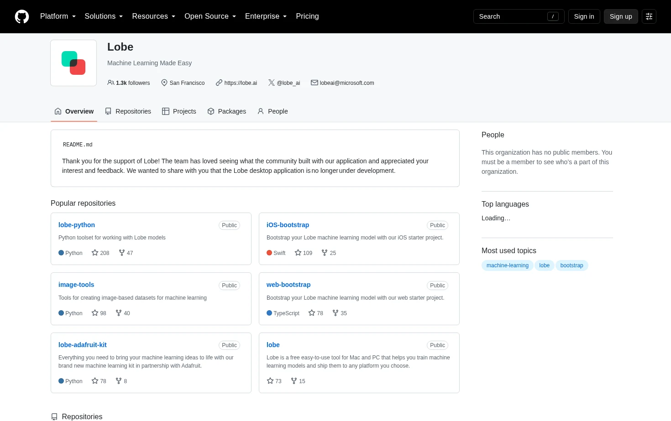Open the https://lobe.ai website link

point(241,83)
